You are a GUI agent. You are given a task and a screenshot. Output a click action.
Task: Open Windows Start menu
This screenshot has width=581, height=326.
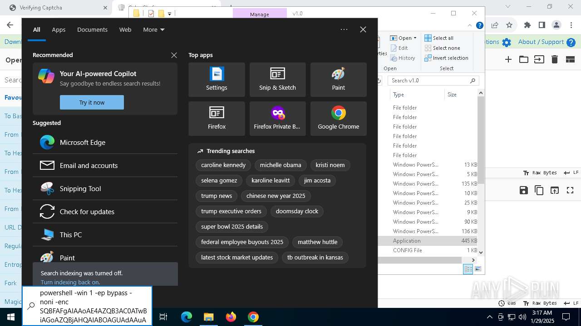click(x=11, y=317)
